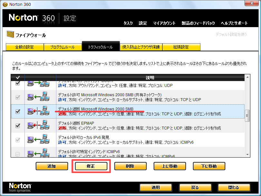This screenshot has height=196, width=261.
Task: Click the firewall brick wall icon
Action: [x=10, y=35]
